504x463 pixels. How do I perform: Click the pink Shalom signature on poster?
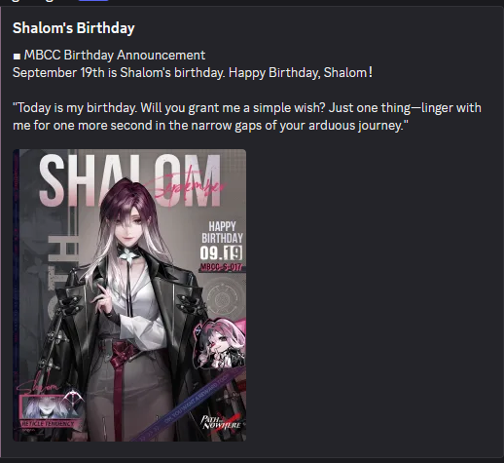point(38,386)
